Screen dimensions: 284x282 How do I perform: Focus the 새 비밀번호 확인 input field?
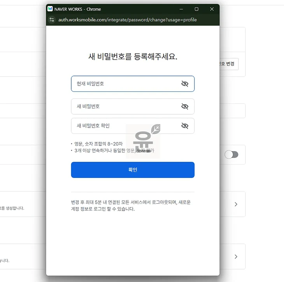pyautogui.click(x=133, y=126)
